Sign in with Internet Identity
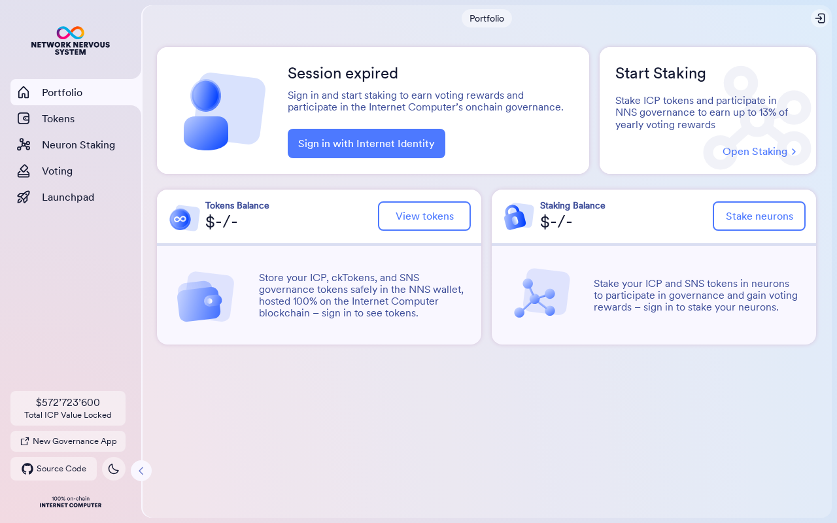Image resolution: width=837 pixels, height=523 pixels. [x=366, y=143]
